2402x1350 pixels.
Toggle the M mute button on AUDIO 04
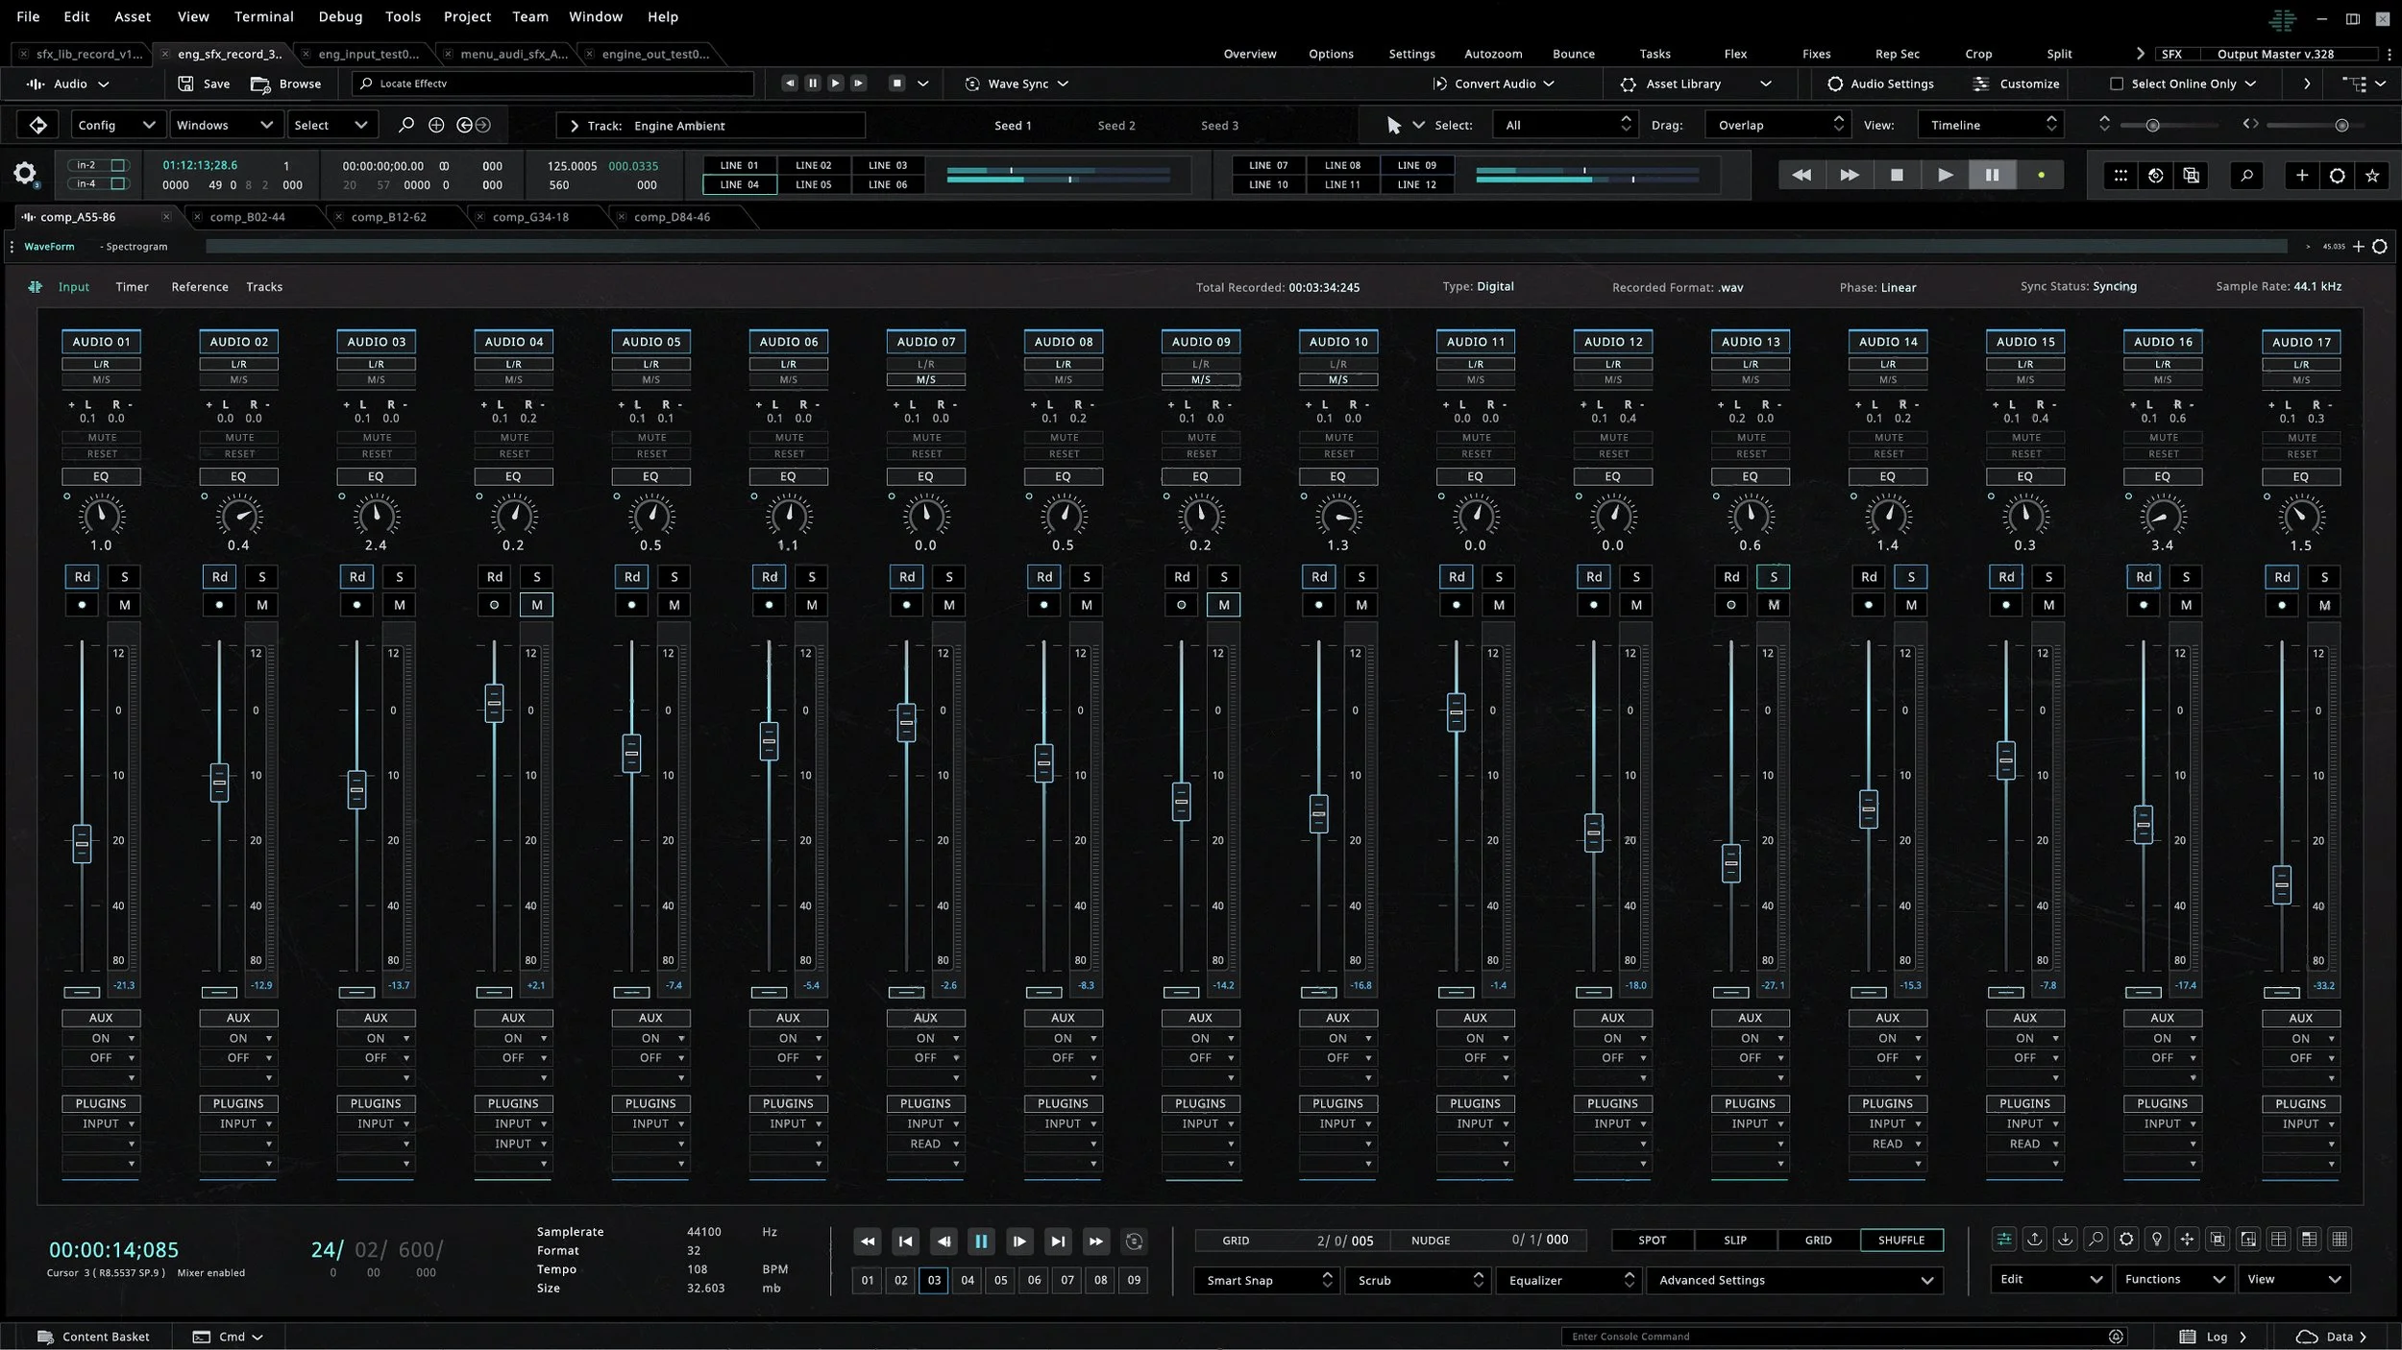coord(537,605)
